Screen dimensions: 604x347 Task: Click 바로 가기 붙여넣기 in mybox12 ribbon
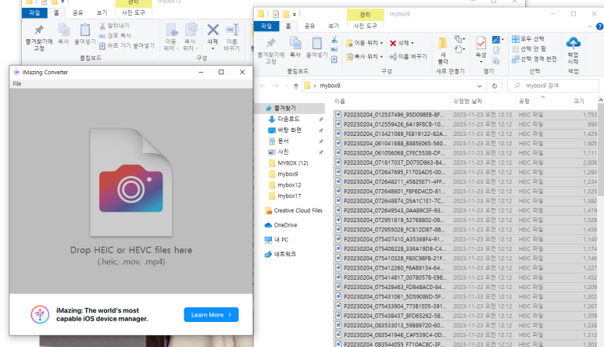point(127,45)
